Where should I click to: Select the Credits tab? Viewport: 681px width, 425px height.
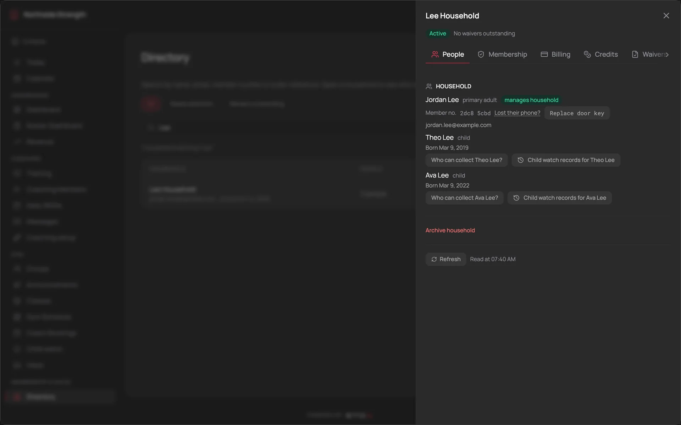pos(601,54)
